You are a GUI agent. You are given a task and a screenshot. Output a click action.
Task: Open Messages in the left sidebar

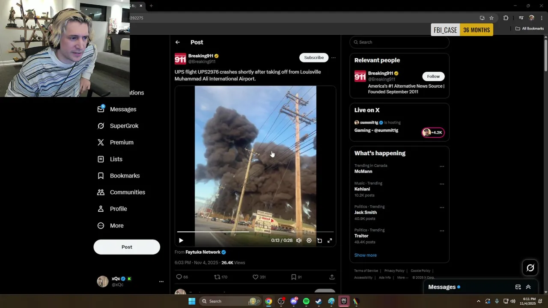pyautogui.click(x=117, y=109)
